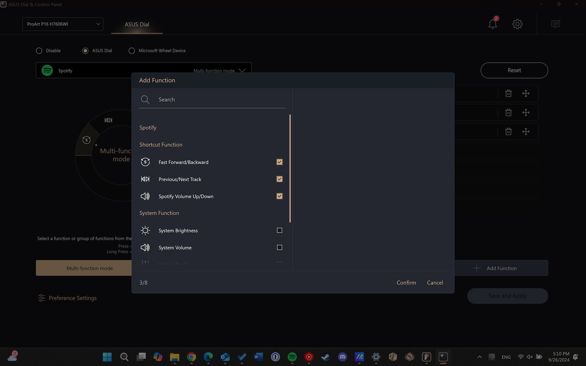Screen dimensions: 586x366
Task: Click the Previous/Next Track row icon
Action: coord(145,179)
